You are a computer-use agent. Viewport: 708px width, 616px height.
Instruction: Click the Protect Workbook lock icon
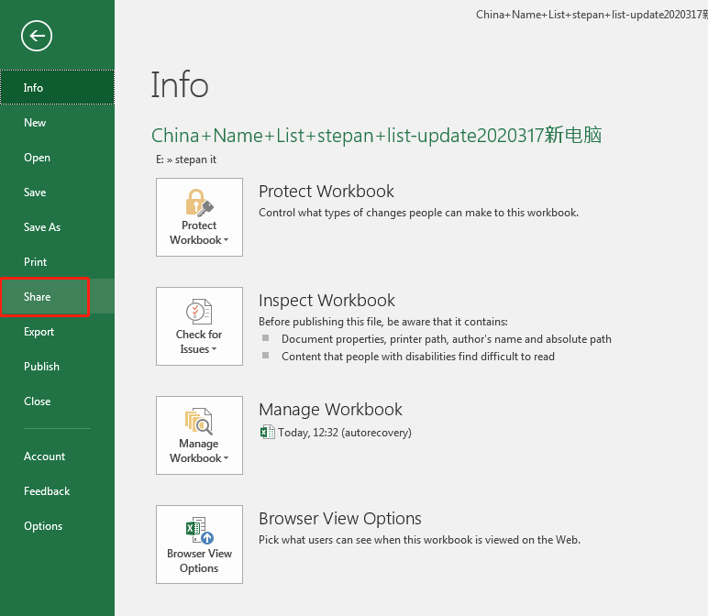click(199, 203)
